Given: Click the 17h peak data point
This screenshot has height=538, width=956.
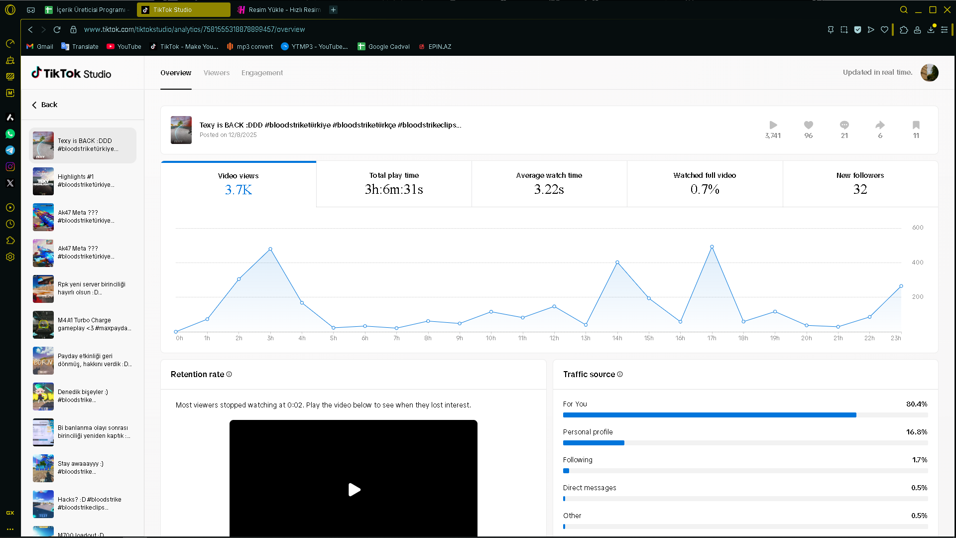Looking at the screenshot, I should [x=712, y=247].
